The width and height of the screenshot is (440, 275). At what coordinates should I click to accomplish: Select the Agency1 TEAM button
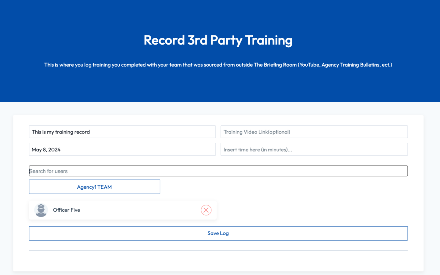(x=94, y=187)
